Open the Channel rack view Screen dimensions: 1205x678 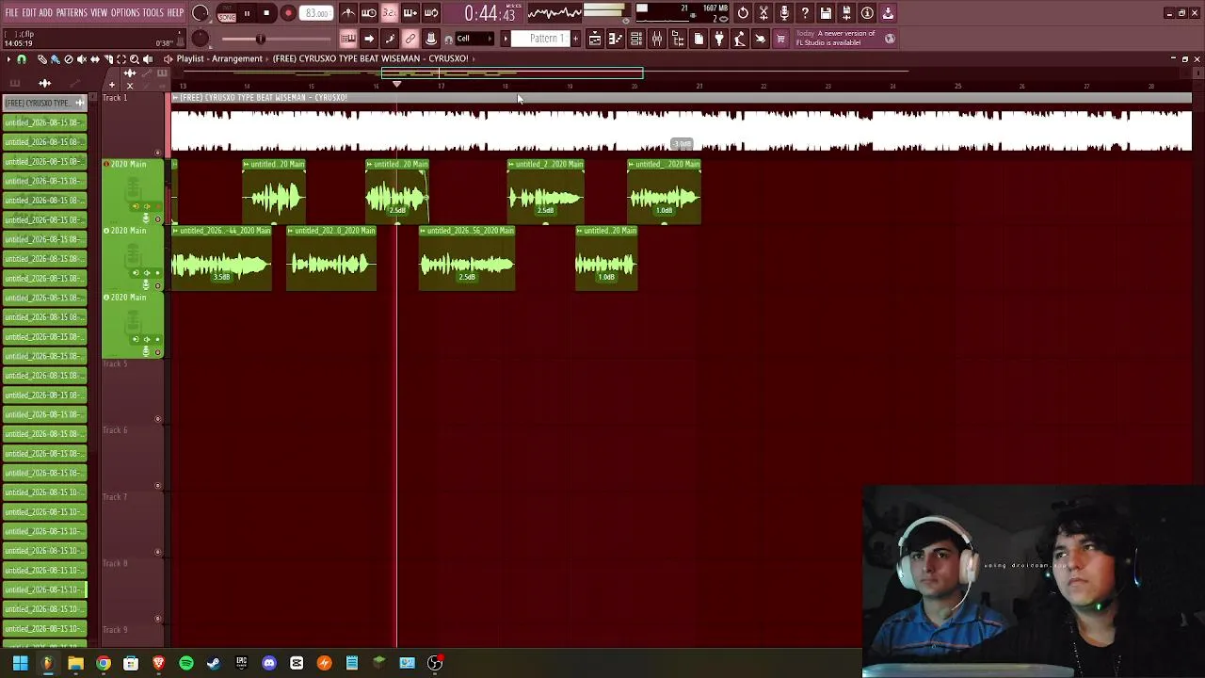point(636,39)
